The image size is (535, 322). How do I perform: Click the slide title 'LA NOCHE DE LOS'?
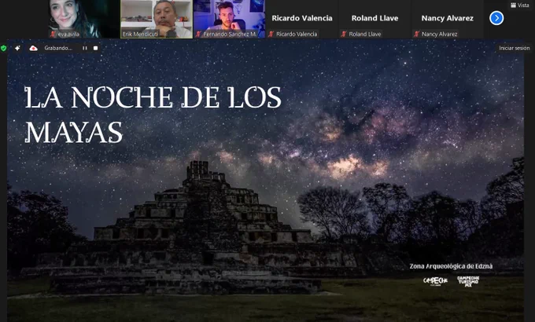(153, 97)
